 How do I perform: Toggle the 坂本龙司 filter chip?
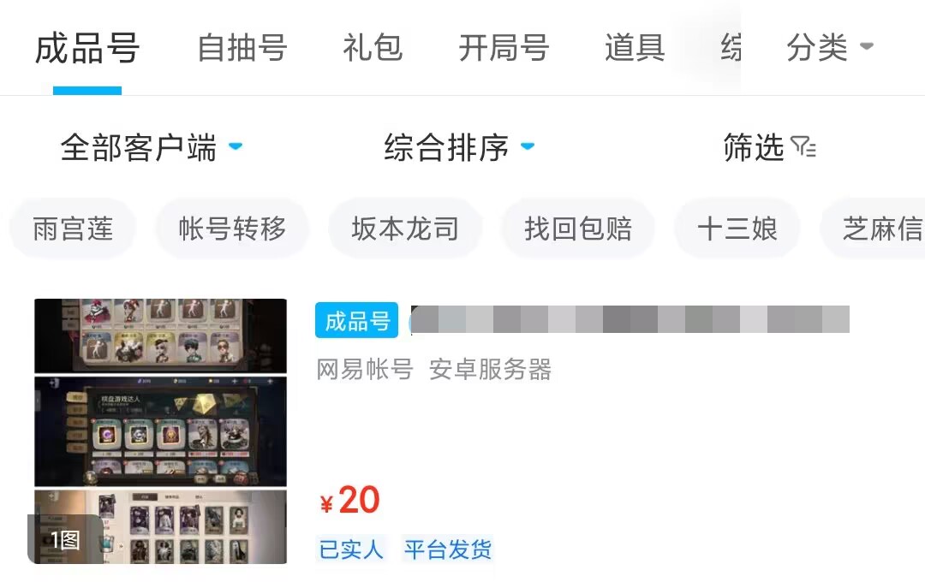(404, 229)
